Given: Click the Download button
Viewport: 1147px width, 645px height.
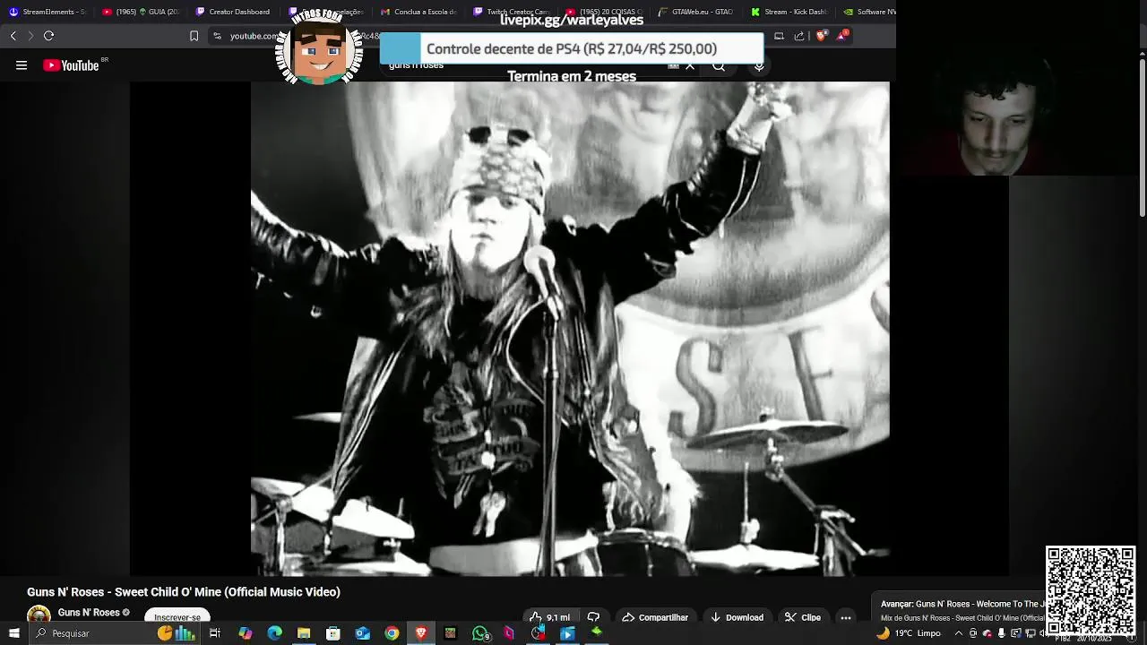Looking at the screenshot, I should click(x=737, y=617).
